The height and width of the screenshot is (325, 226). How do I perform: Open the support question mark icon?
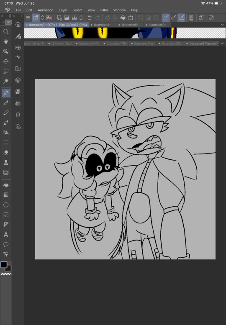click(x=201, y=18)
